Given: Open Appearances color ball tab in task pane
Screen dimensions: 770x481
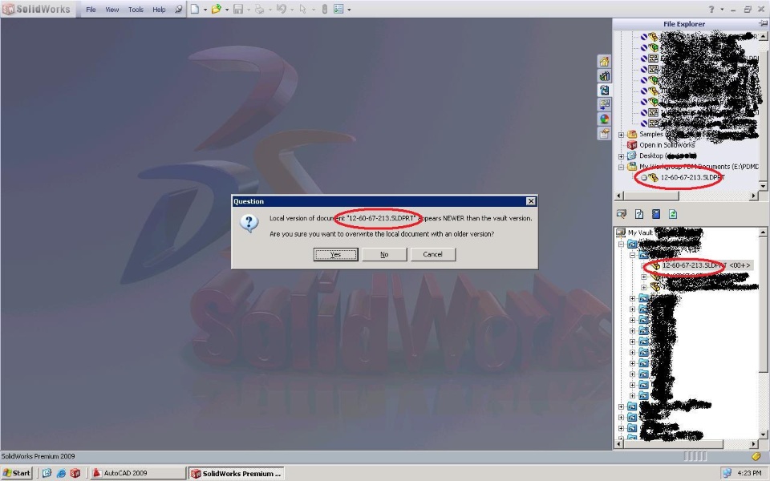Looking at the screenshot, I should [x=604, y=119].
